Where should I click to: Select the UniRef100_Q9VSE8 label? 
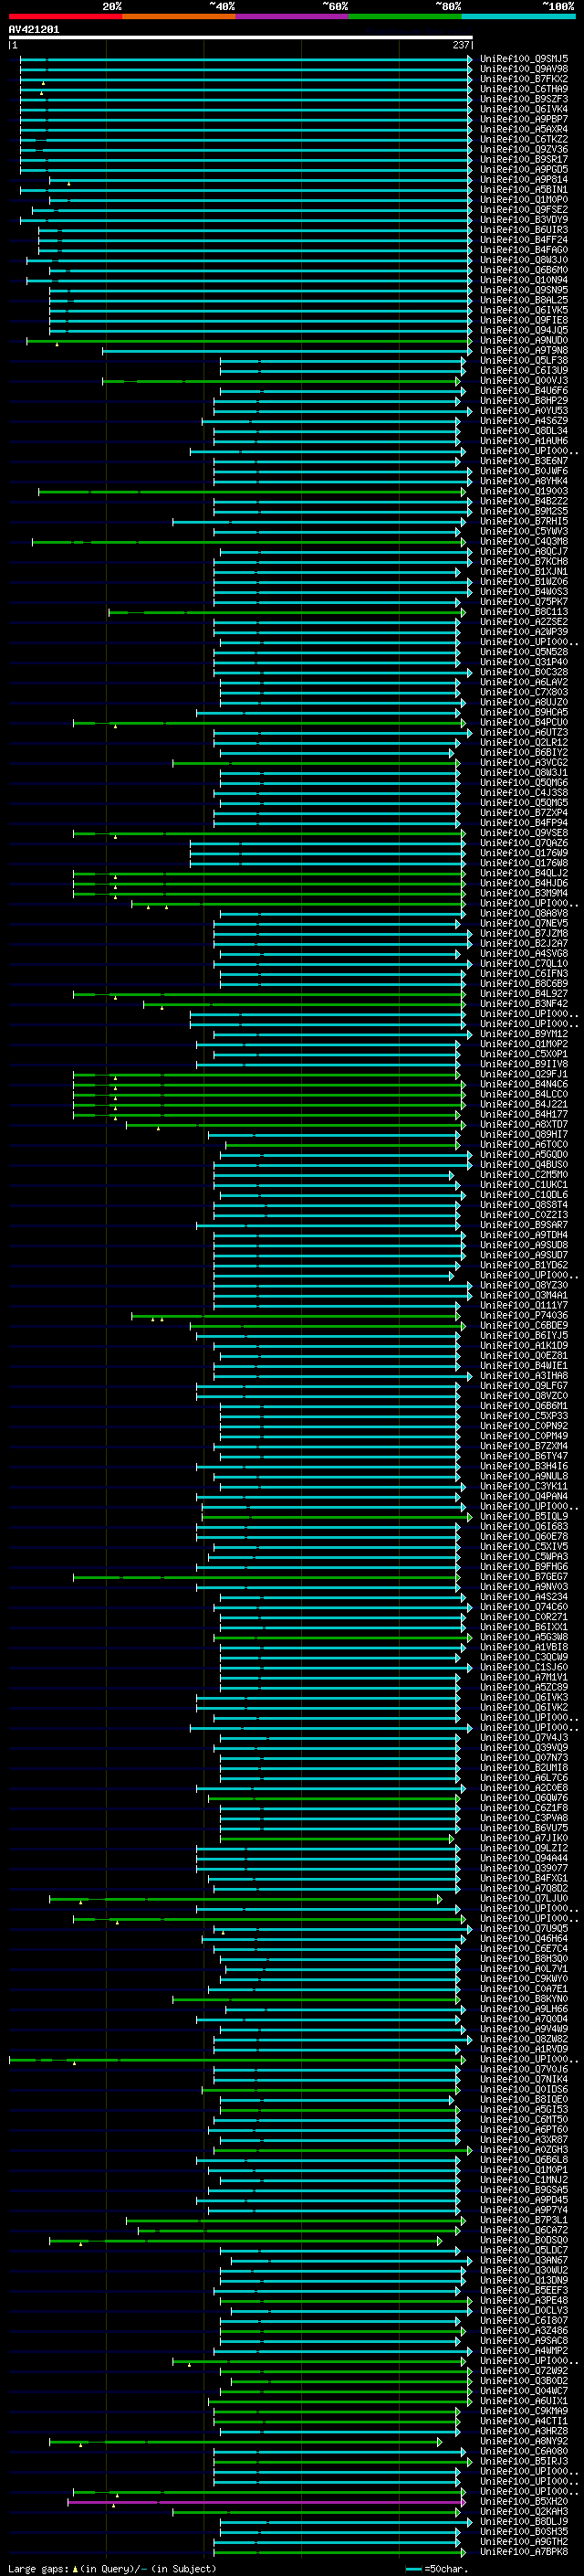pyautogui.click(x=524, y=833)
